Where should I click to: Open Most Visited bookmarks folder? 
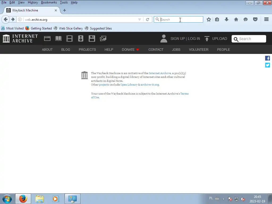click(x=12, y=28)
